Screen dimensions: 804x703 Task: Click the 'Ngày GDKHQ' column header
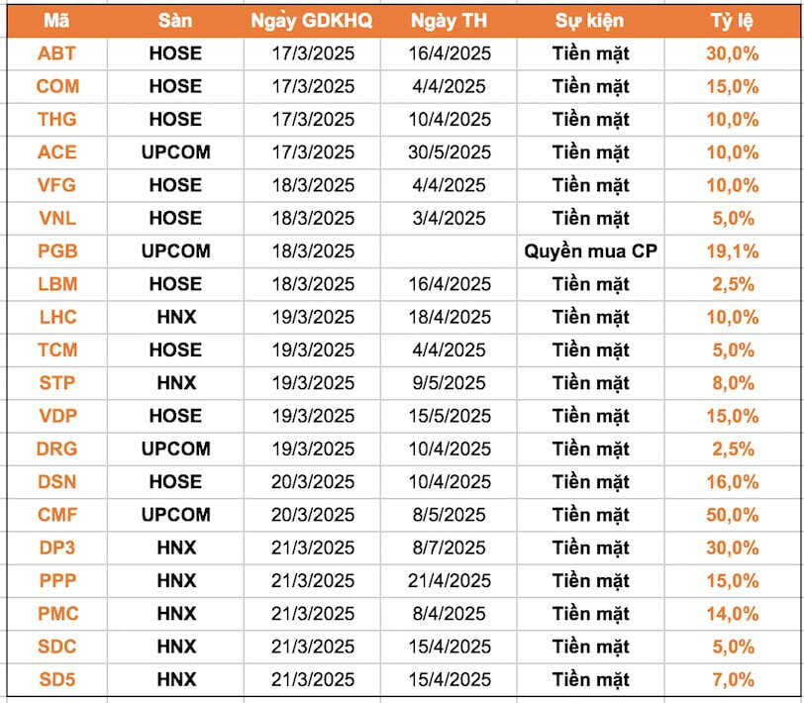(x=312, y=21)
